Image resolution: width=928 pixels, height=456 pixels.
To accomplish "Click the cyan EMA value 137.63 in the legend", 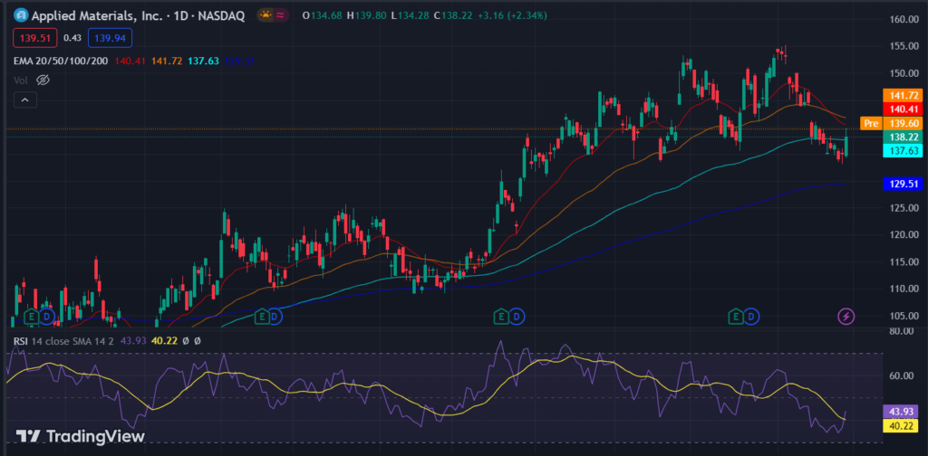I will pos(203,61).
